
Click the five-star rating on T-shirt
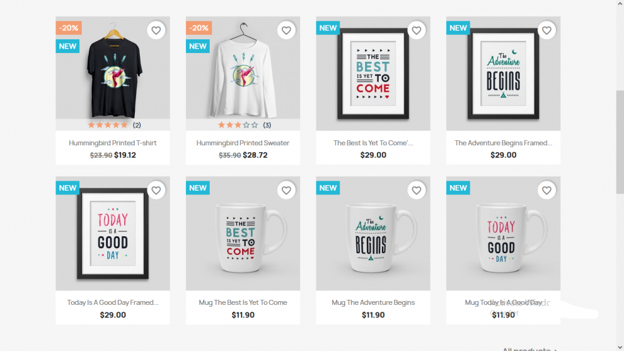[107, 125]
